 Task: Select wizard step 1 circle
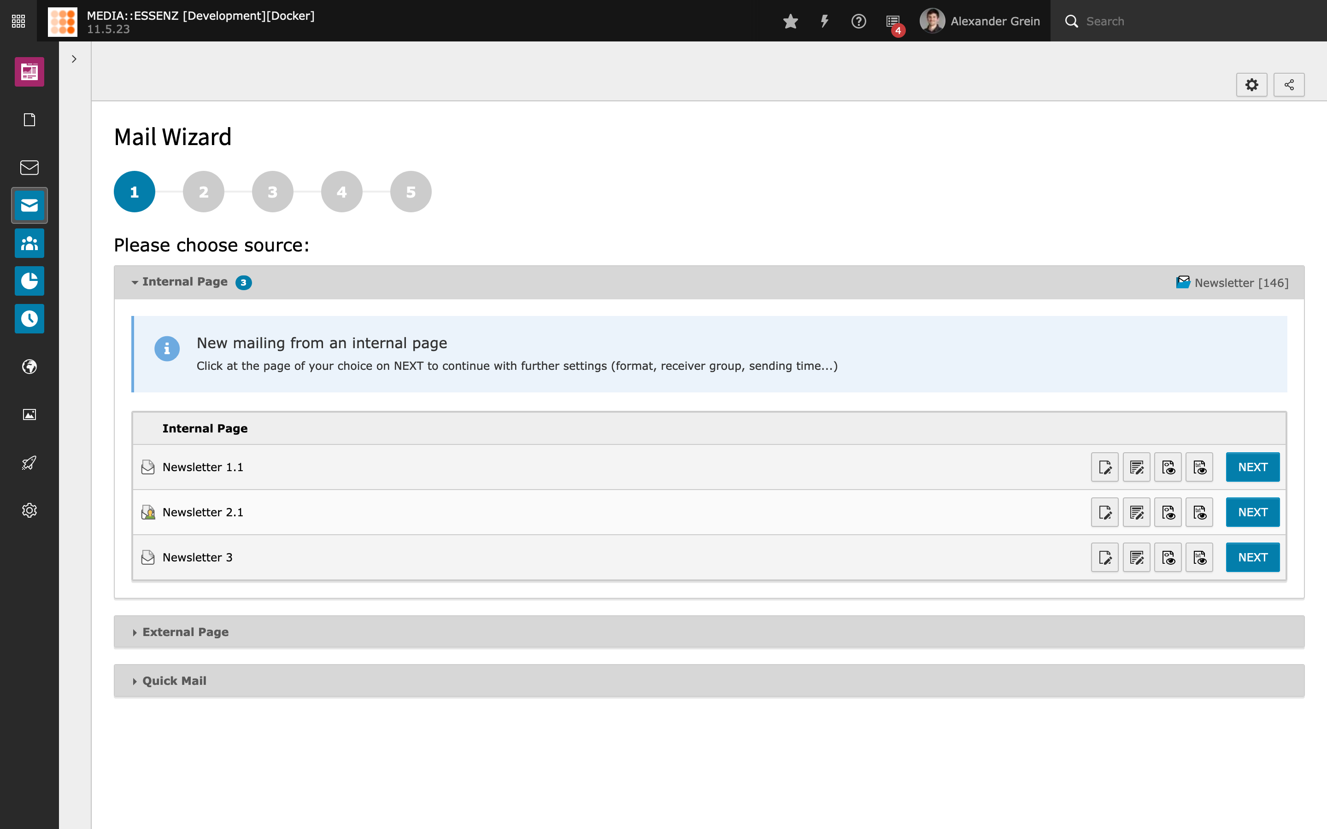point(135,192)
